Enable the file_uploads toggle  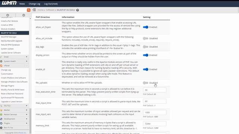[x=146, y=83]
